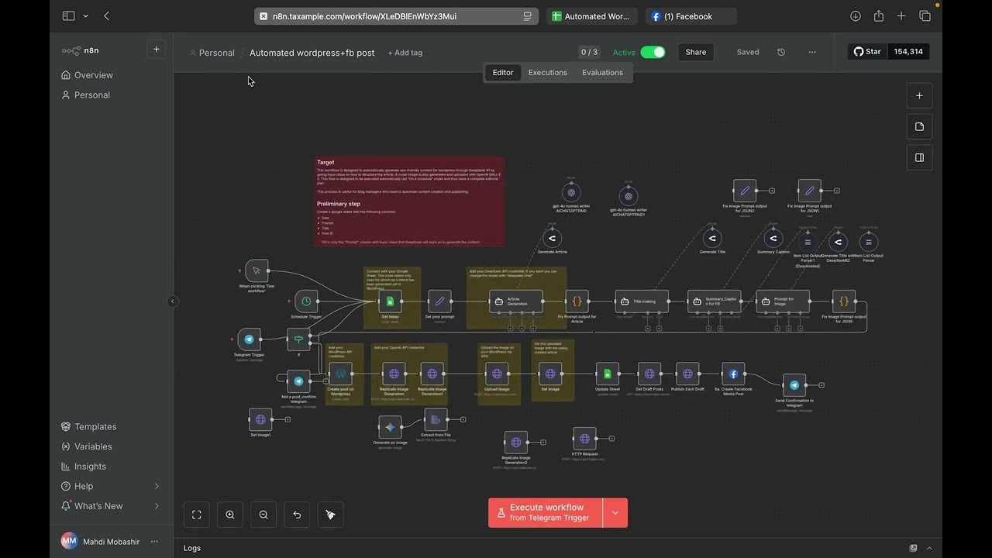Switch to the Evaluations tab
992x558 pixels.
(x=602, y=72)
